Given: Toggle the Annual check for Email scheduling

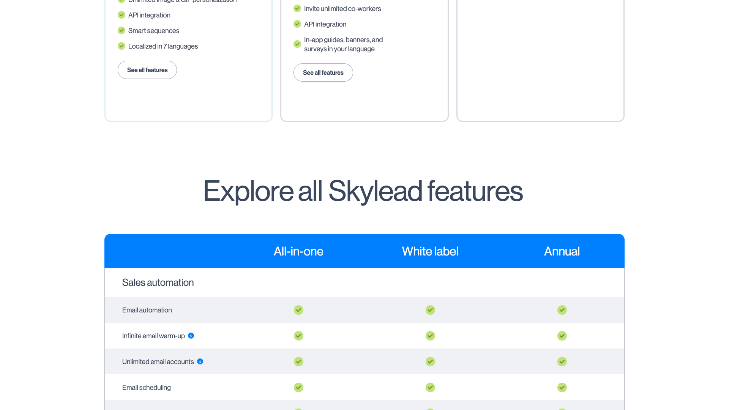Looking at the screenshot, I should [x=562, y=388].
